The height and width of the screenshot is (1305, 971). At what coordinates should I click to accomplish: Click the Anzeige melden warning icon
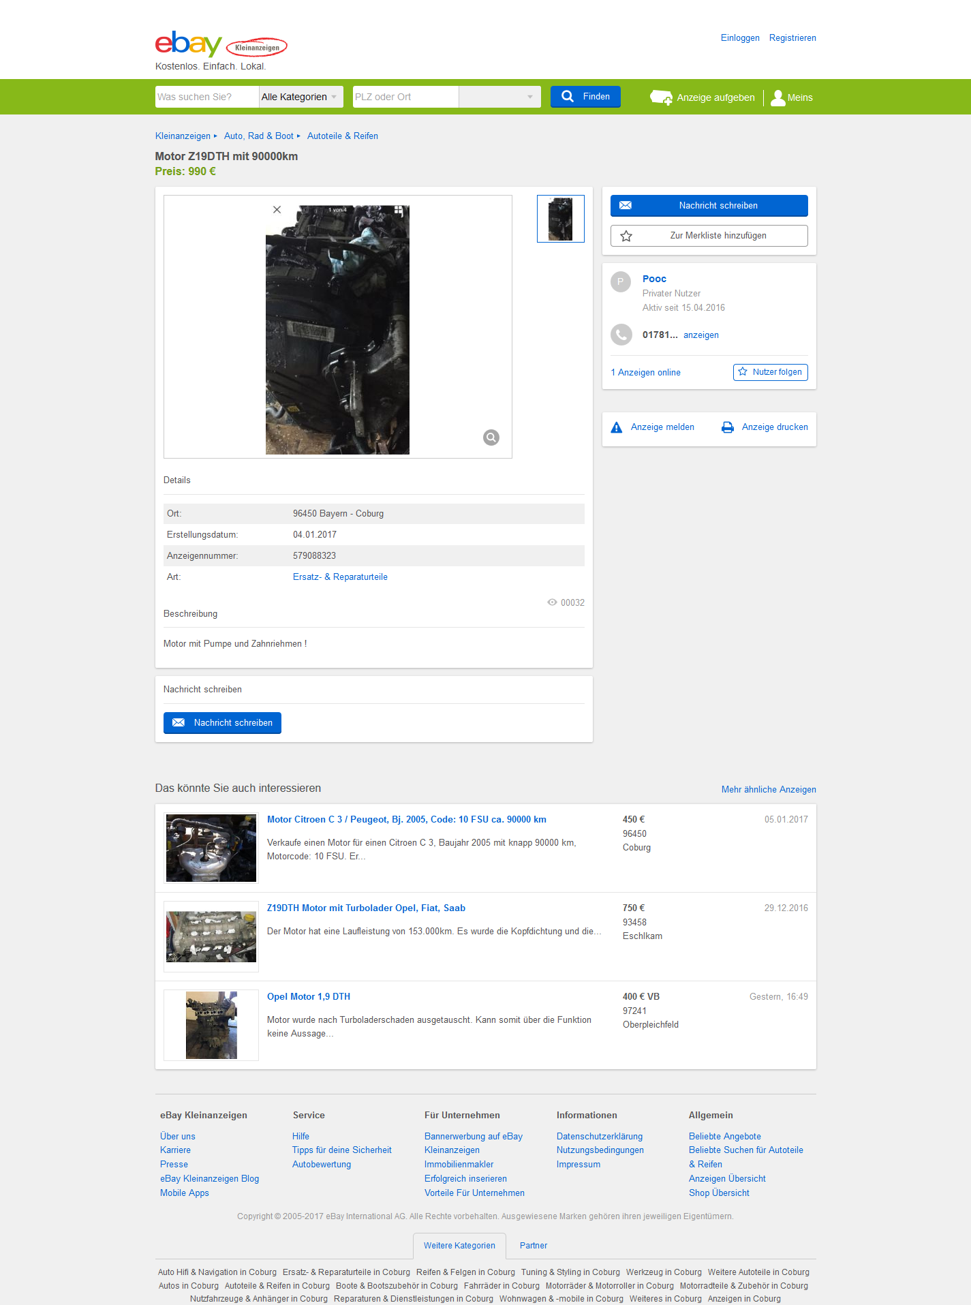[x=617, y=427]
